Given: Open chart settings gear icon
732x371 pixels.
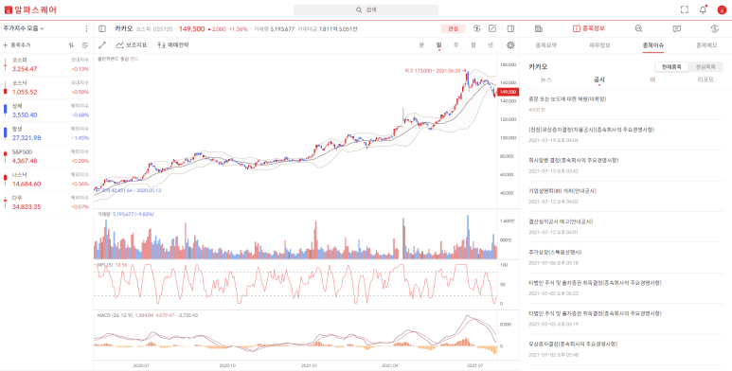Looking at the screenshot, I should (x=510, y=45).
